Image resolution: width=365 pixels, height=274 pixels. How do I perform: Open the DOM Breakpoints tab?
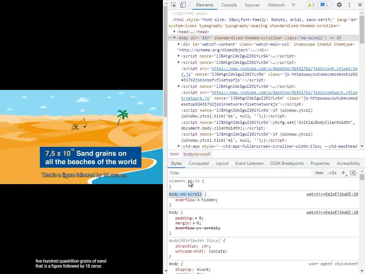click(287, 163)
